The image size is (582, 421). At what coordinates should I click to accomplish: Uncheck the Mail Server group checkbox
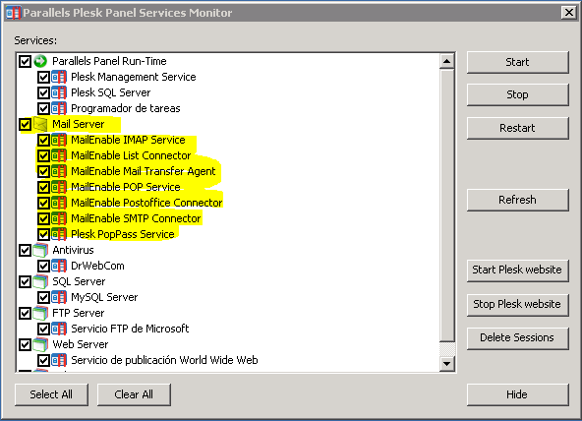(x=25, y=124)
